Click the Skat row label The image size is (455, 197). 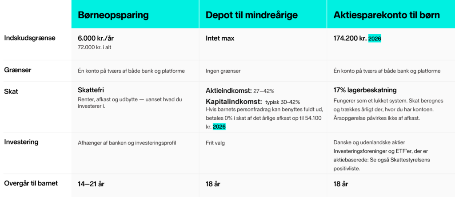coord(11,91)
